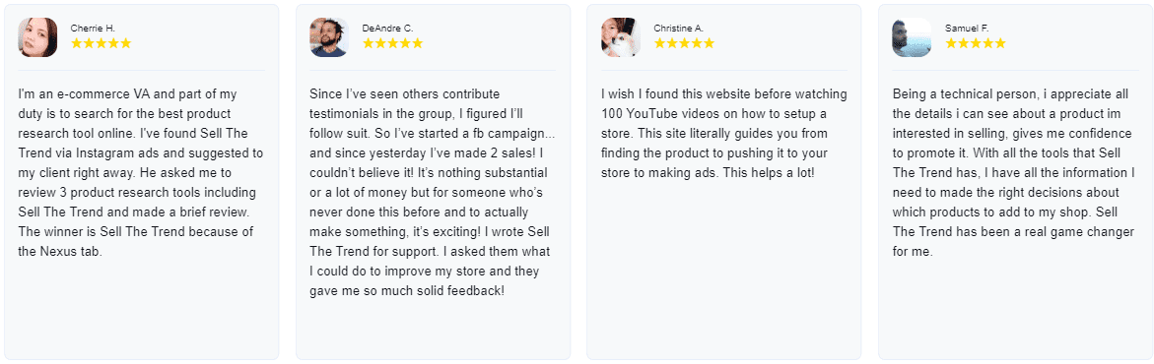
Task: Click the Samuel F. reviewer name
Action: (967, 28)
